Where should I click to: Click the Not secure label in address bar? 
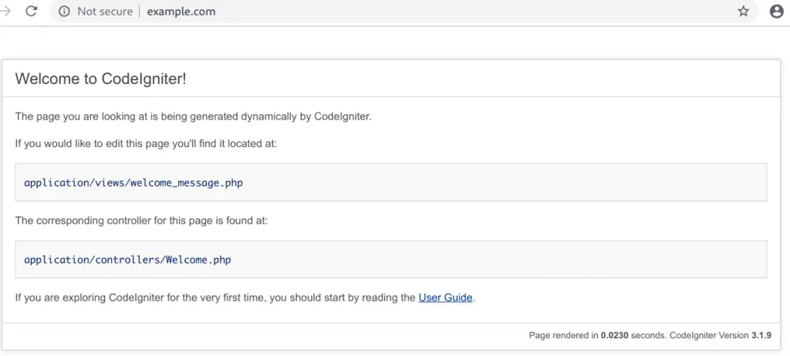point(105,11)
